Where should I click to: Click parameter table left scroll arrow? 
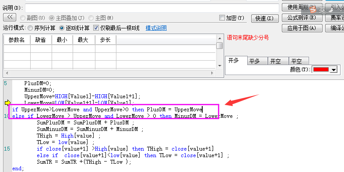tap(7, 73)
